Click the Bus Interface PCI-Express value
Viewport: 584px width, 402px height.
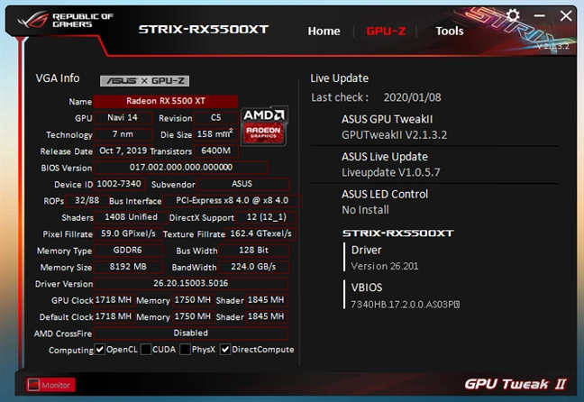(232, 200)
